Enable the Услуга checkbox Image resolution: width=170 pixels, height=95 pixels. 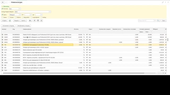click(9, 17)
